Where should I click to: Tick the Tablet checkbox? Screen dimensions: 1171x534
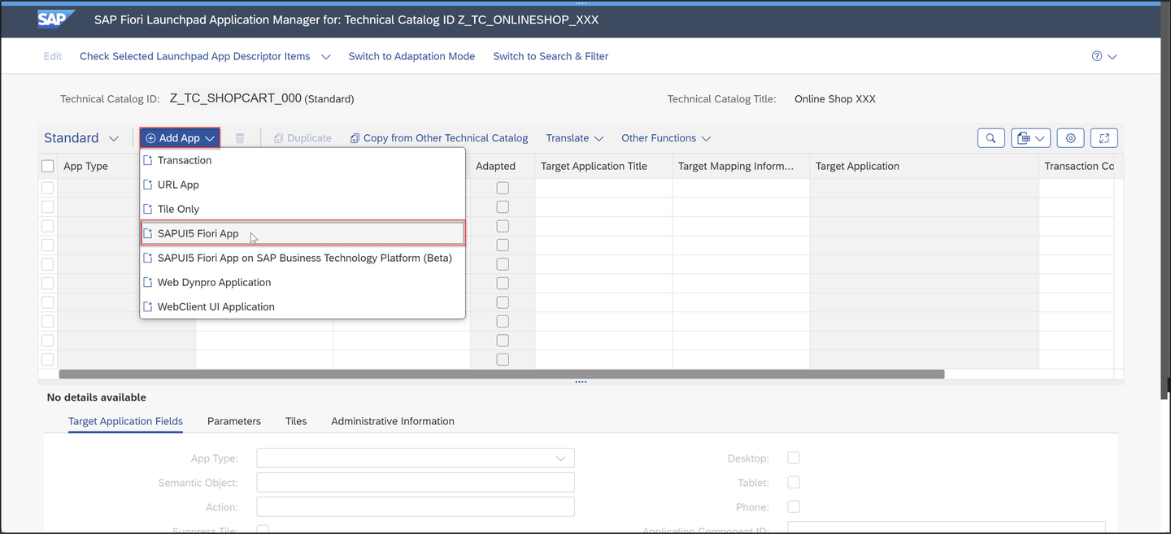click(x=794, y=483)
